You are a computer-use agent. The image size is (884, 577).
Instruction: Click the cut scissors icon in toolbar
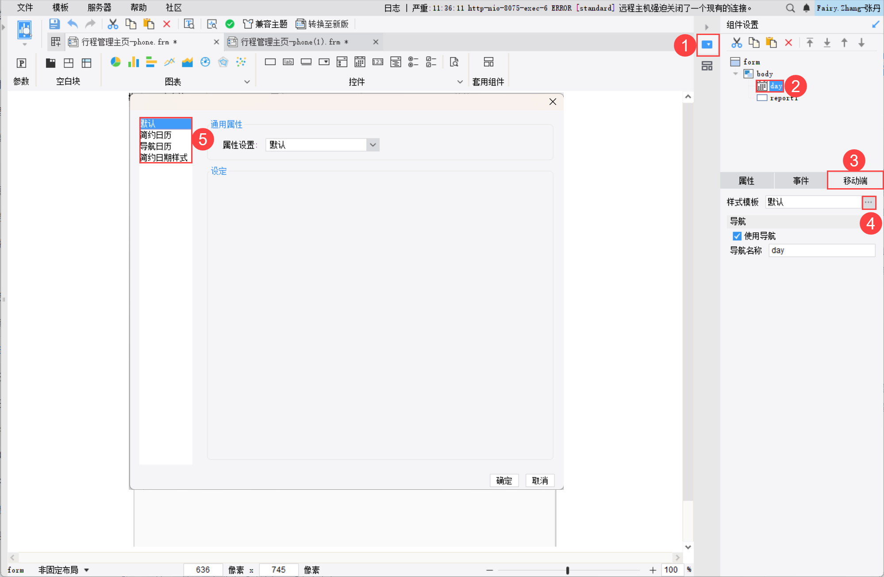[113, 24]
